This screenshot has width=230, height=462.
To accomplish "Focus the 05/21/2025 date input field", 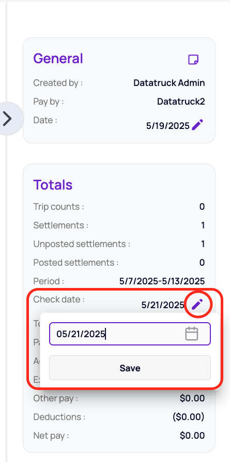I will pyautogui.click(x=130, y=334).
